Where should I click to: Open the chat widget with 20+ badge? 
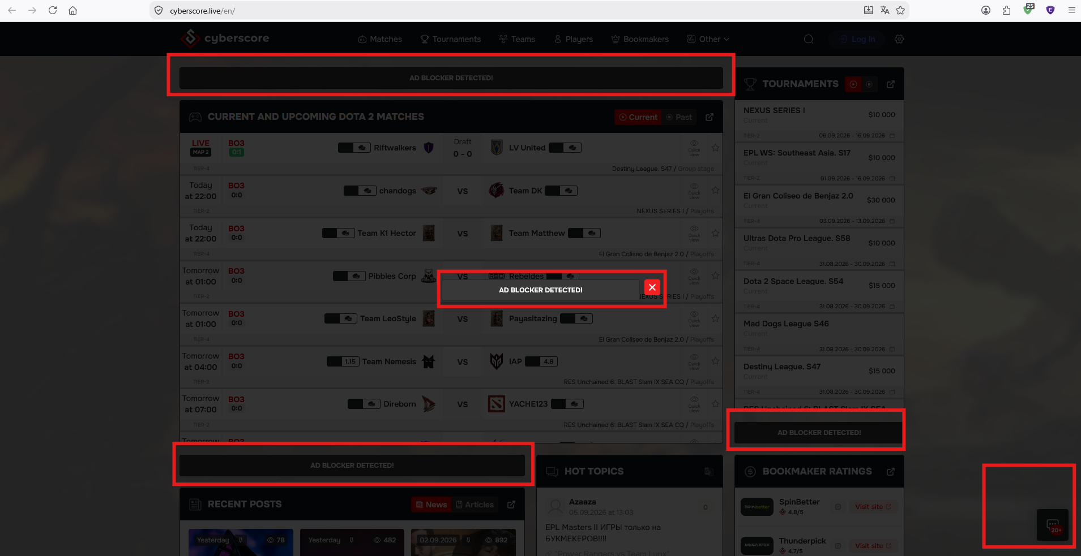click(1053, 525)
